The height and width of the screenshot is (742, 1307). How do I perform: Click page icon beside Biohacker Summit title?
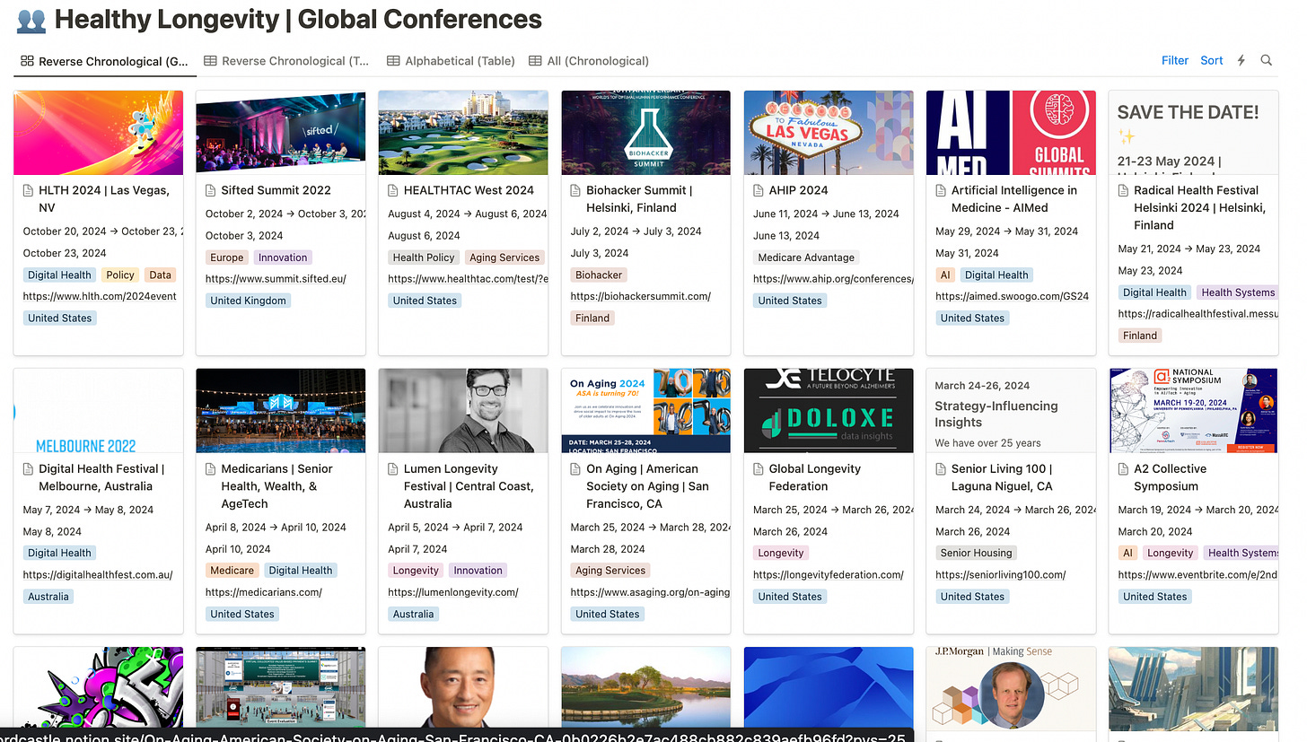coord(576,190)
